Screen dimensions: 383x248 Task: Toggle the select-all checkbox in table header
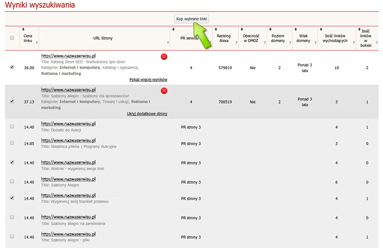(12, 38)
